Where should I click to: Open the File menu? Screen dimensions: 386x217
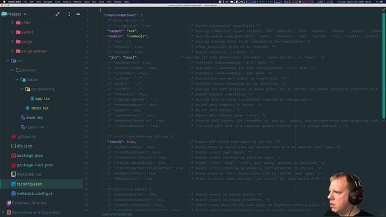(25, 1)
